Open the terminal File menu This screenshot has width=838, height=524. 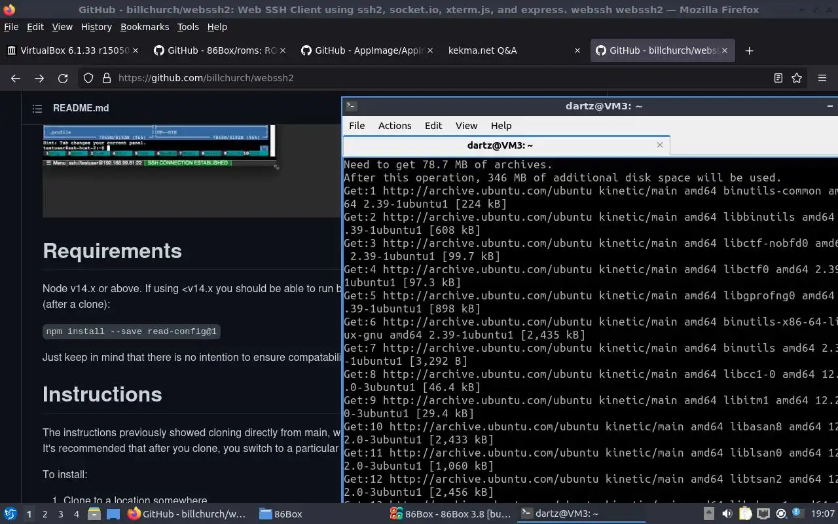[357, 126]
